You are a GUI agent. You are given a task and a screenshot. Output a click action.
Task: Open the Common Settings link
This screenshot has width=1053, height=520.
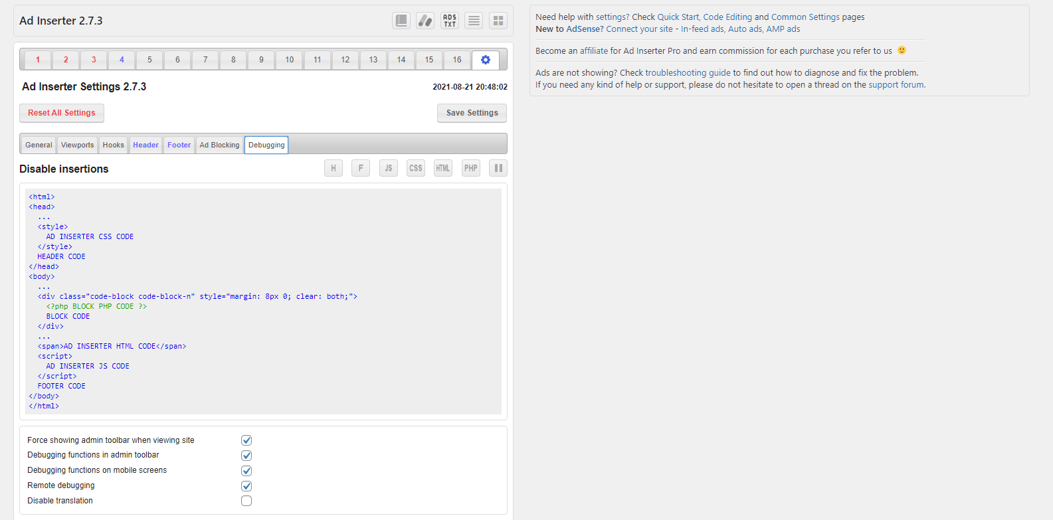805,17
